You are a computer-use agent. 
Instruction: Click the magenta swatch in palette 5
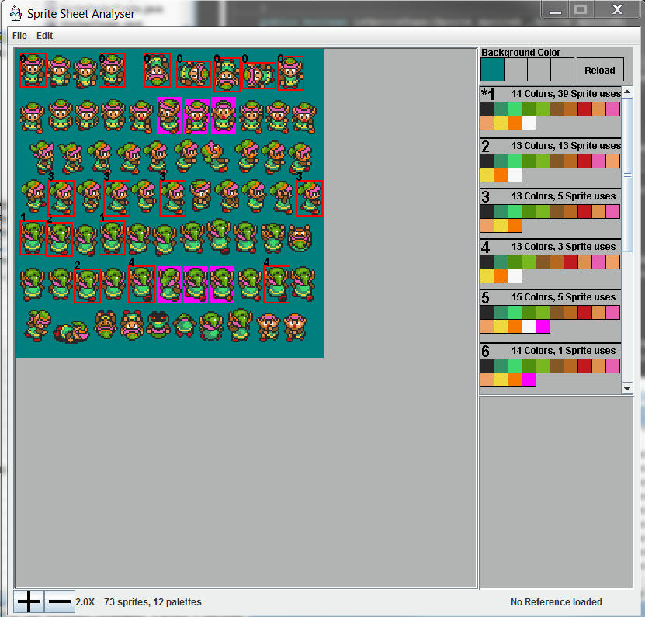(543, 327)
